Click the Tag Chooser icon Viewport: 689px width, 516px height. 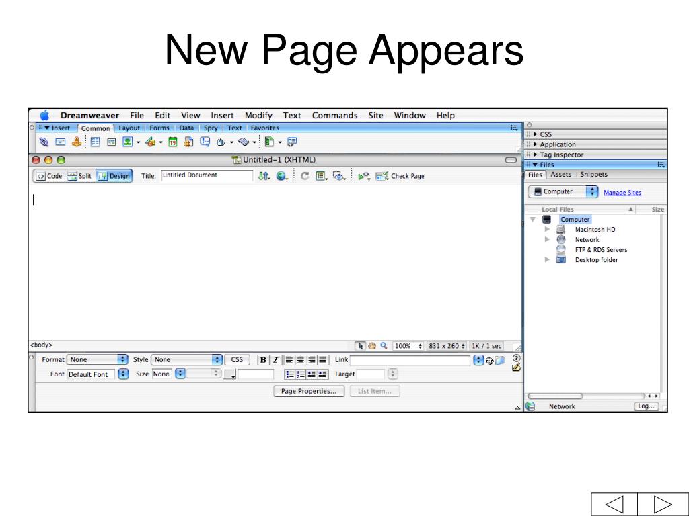pyautogui.click(x=292, y=142)
